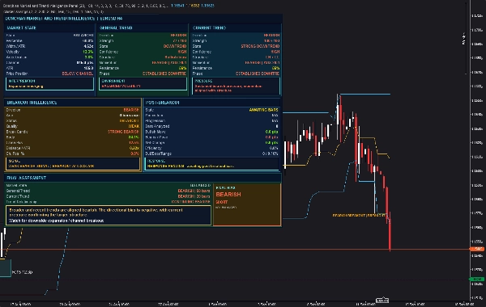486x307 pixels.
Task: Click the PCTS label at lower left
Action: (x=22, y=272)
